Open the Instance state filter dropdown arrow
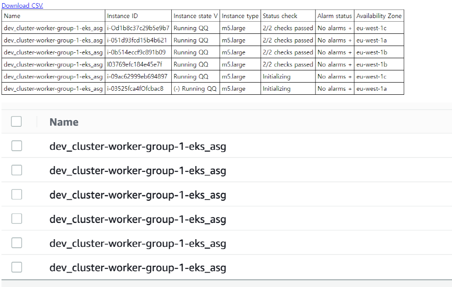This screenshot has width=452, height=287. click(x=216, y=16)
